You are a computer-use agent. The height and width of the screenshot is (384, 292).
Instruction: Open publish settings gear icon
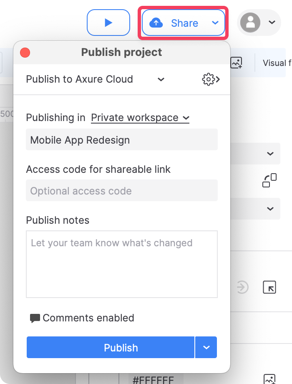tap(210, 79)
